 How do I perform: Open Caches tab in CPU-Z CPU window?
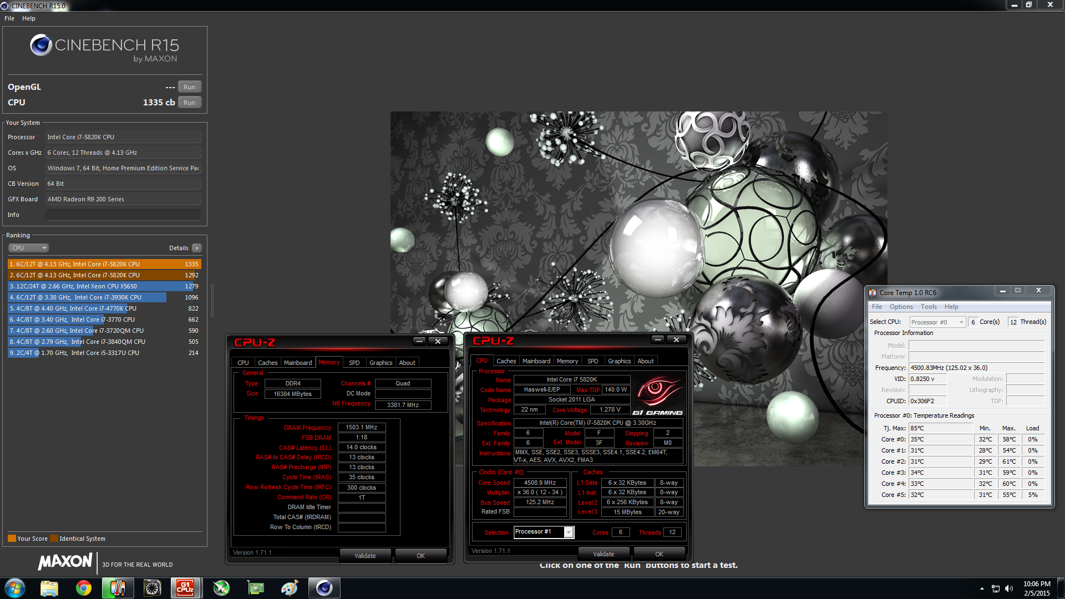coord(506,361)
